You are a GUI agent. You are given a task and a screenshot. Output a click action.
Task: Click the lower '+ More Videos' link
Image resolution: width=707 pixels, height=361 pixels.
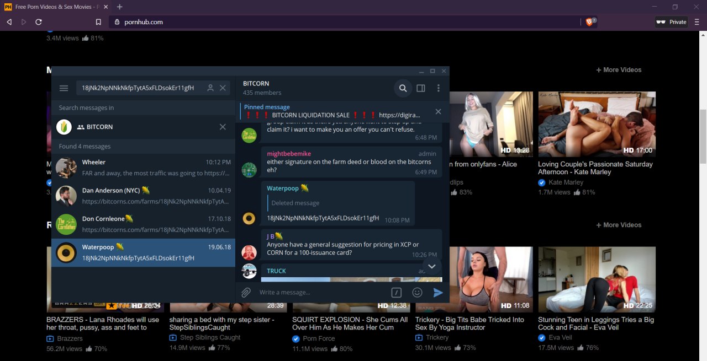tap(619, 225)
